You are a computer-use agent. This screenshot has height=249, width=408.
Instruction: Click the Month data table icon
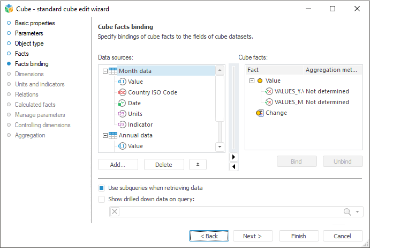112,71
